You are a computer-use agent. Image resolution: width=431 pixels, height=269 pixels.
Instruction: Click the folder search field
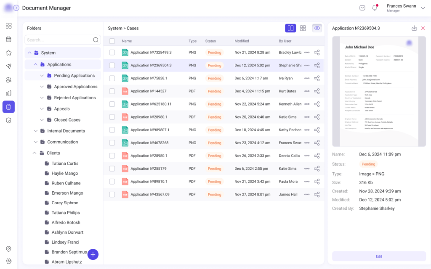pyautogui.click(x=59, y=40)
